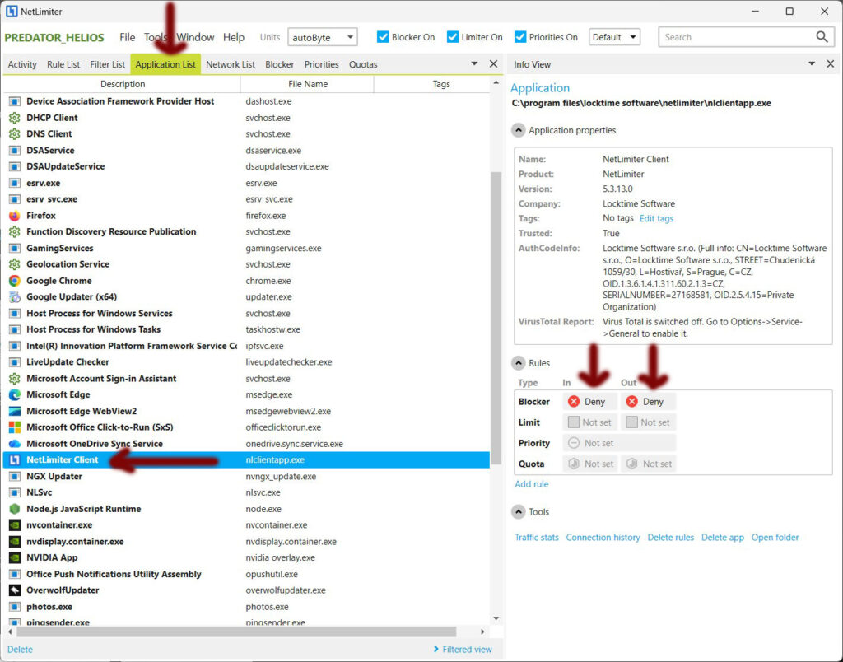Click the Firefox icon in application list
The image size is (843, 662).
pyautogui.click(x=14, y=216)
